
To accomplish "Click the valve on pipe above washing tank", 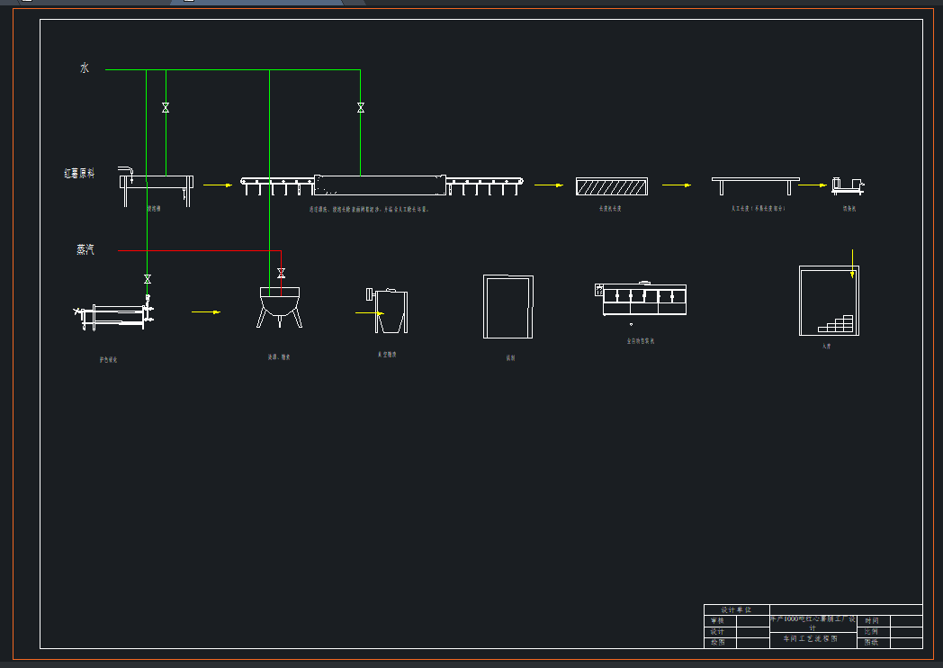I will tap(166, 108).
